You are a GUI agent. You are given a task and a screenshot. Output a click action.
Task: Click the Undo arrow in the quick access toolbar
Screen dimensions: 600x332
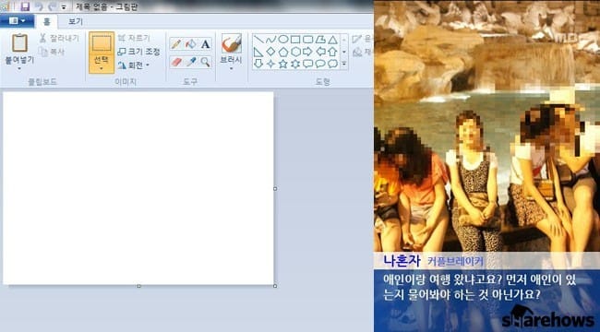pos(39,6)
